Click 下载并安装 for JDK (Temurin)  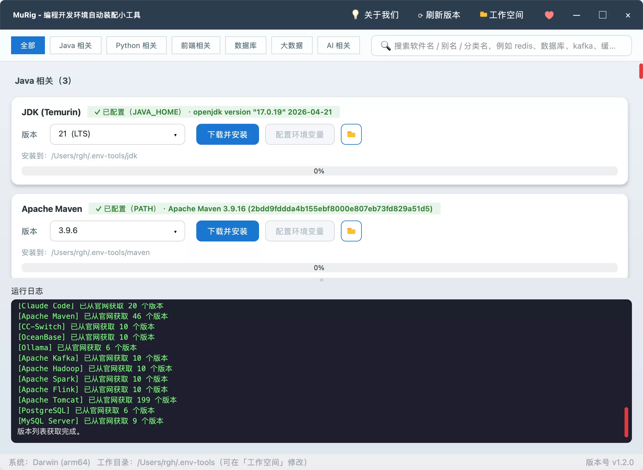[x=227, y=134]
